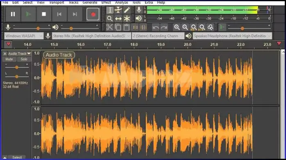Open the File menu
Screen dimensions: 286x160
5,2
